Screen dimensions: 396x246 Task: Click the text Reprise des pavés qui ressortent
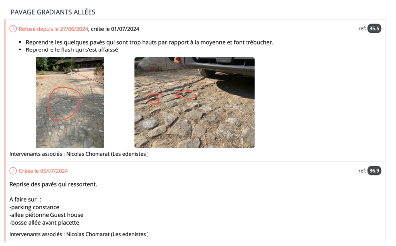click(53, 184)
